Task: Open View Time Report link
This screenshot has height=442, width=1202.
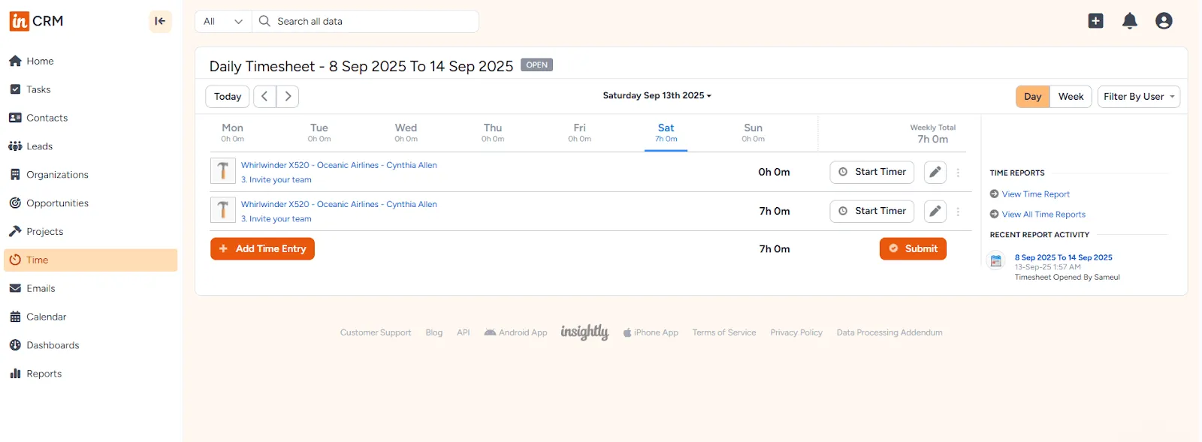Action: tap(1035, 194)
